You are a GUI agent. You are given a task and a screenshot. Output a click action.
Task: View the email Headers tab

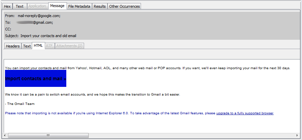point(13,46)
